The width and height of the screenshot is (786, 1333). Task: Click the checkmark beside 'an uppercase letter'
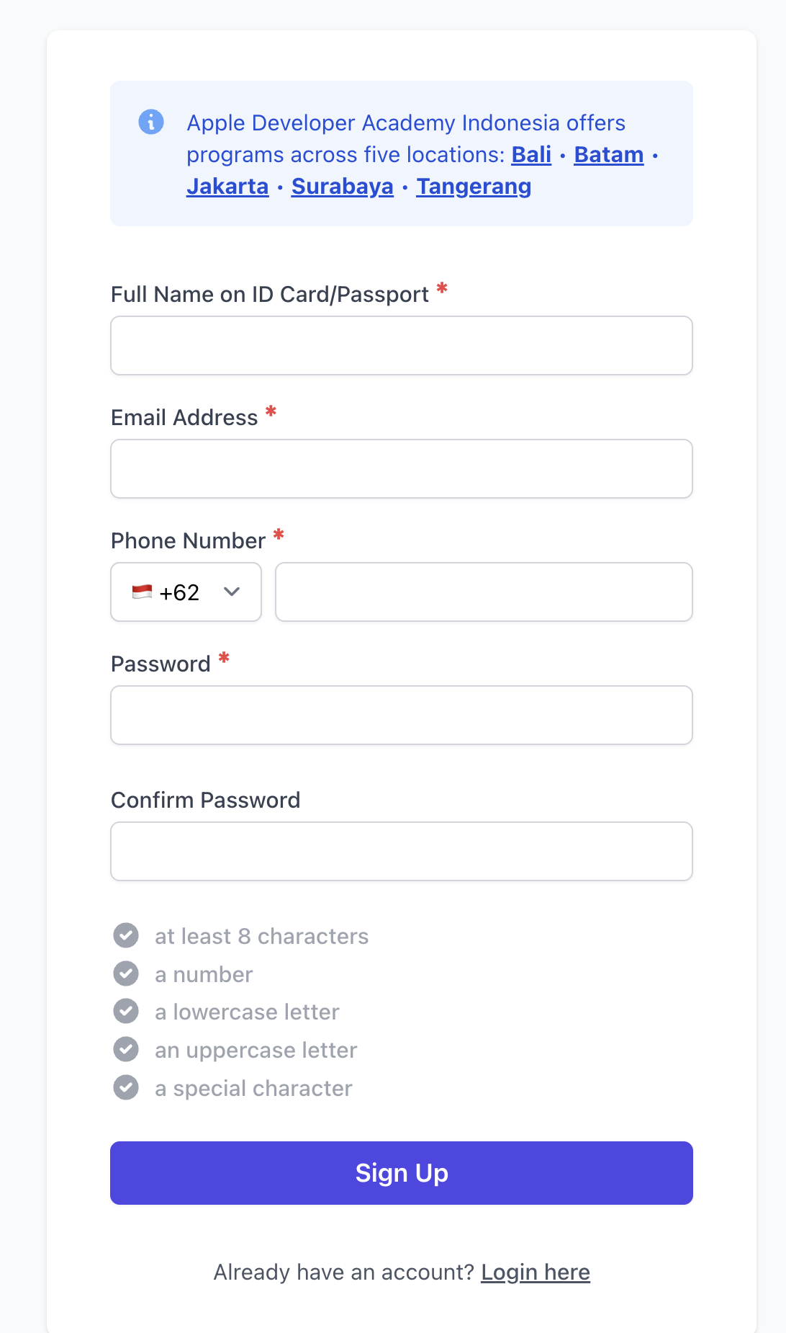(127, 1049)
